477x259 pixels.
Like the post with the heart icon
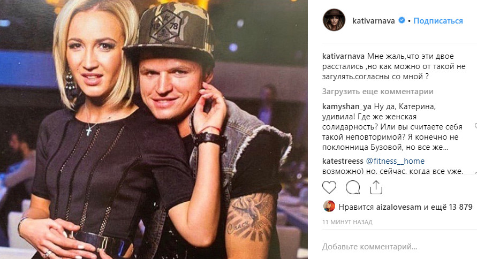[x=329, y=187]
